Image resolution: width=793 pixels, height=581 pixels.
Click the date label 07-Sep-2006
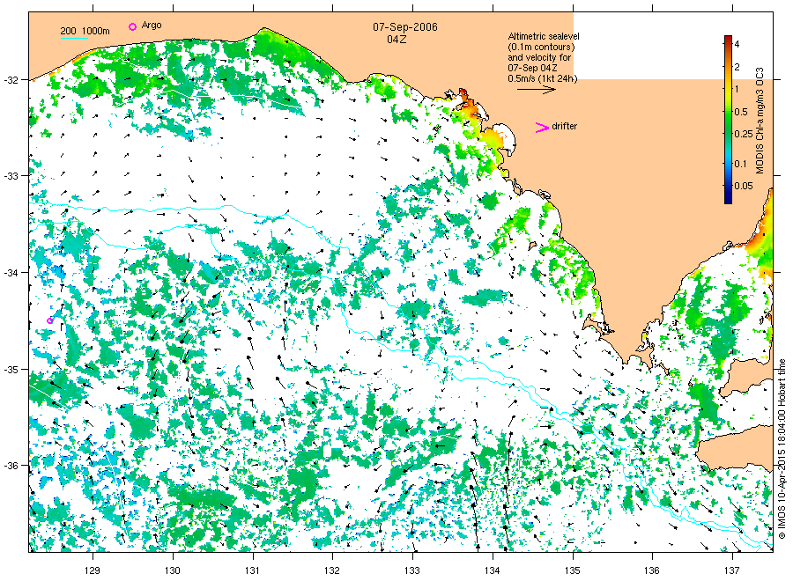(405, 27)
